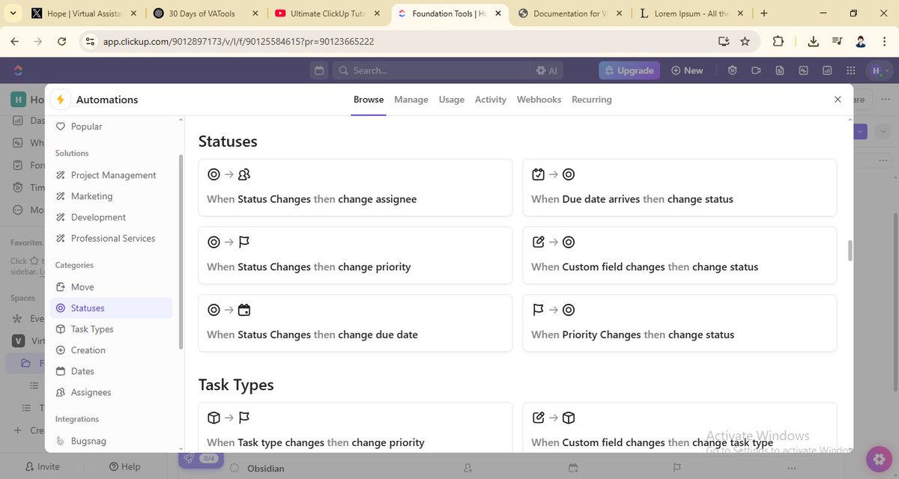Choose Custom field changes then change task type
Viewport: 899px width, 479px height.
tap(679, 427)
